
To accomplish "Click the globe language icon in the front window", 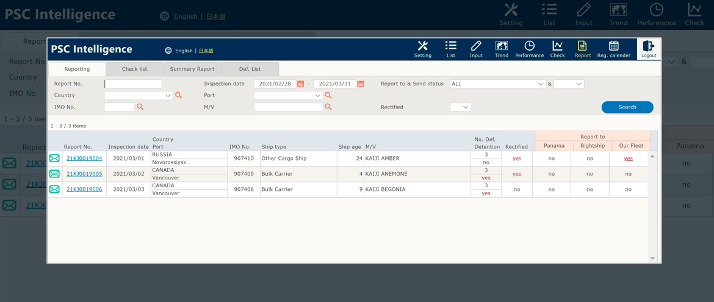I will coord(168,51).
